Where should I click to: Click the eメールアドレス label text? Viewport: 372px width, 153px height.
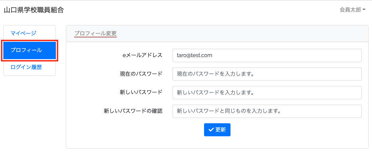tap(143, 55)
